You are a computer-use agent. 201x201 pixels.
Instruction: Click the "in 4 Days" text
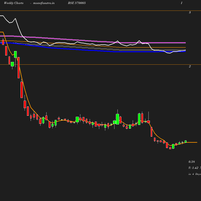point(195,174)
